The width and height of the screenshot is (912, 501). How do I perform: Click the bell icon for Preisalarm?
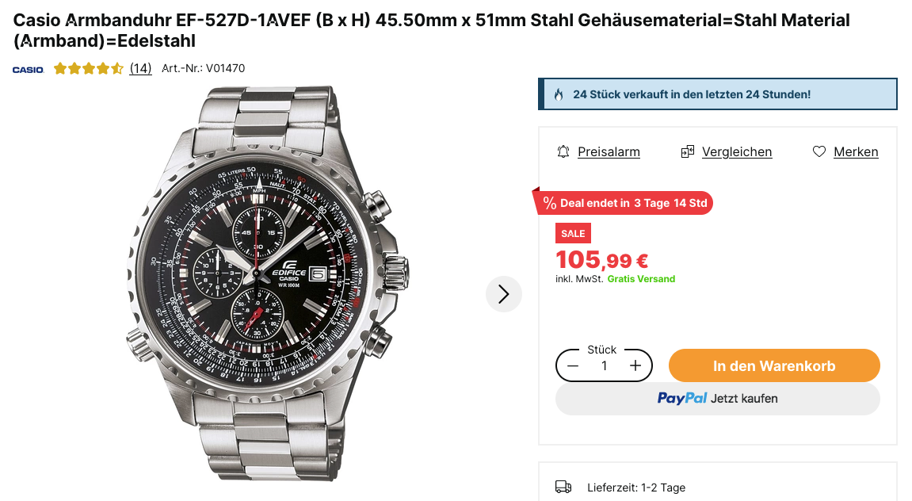[563, 151]
